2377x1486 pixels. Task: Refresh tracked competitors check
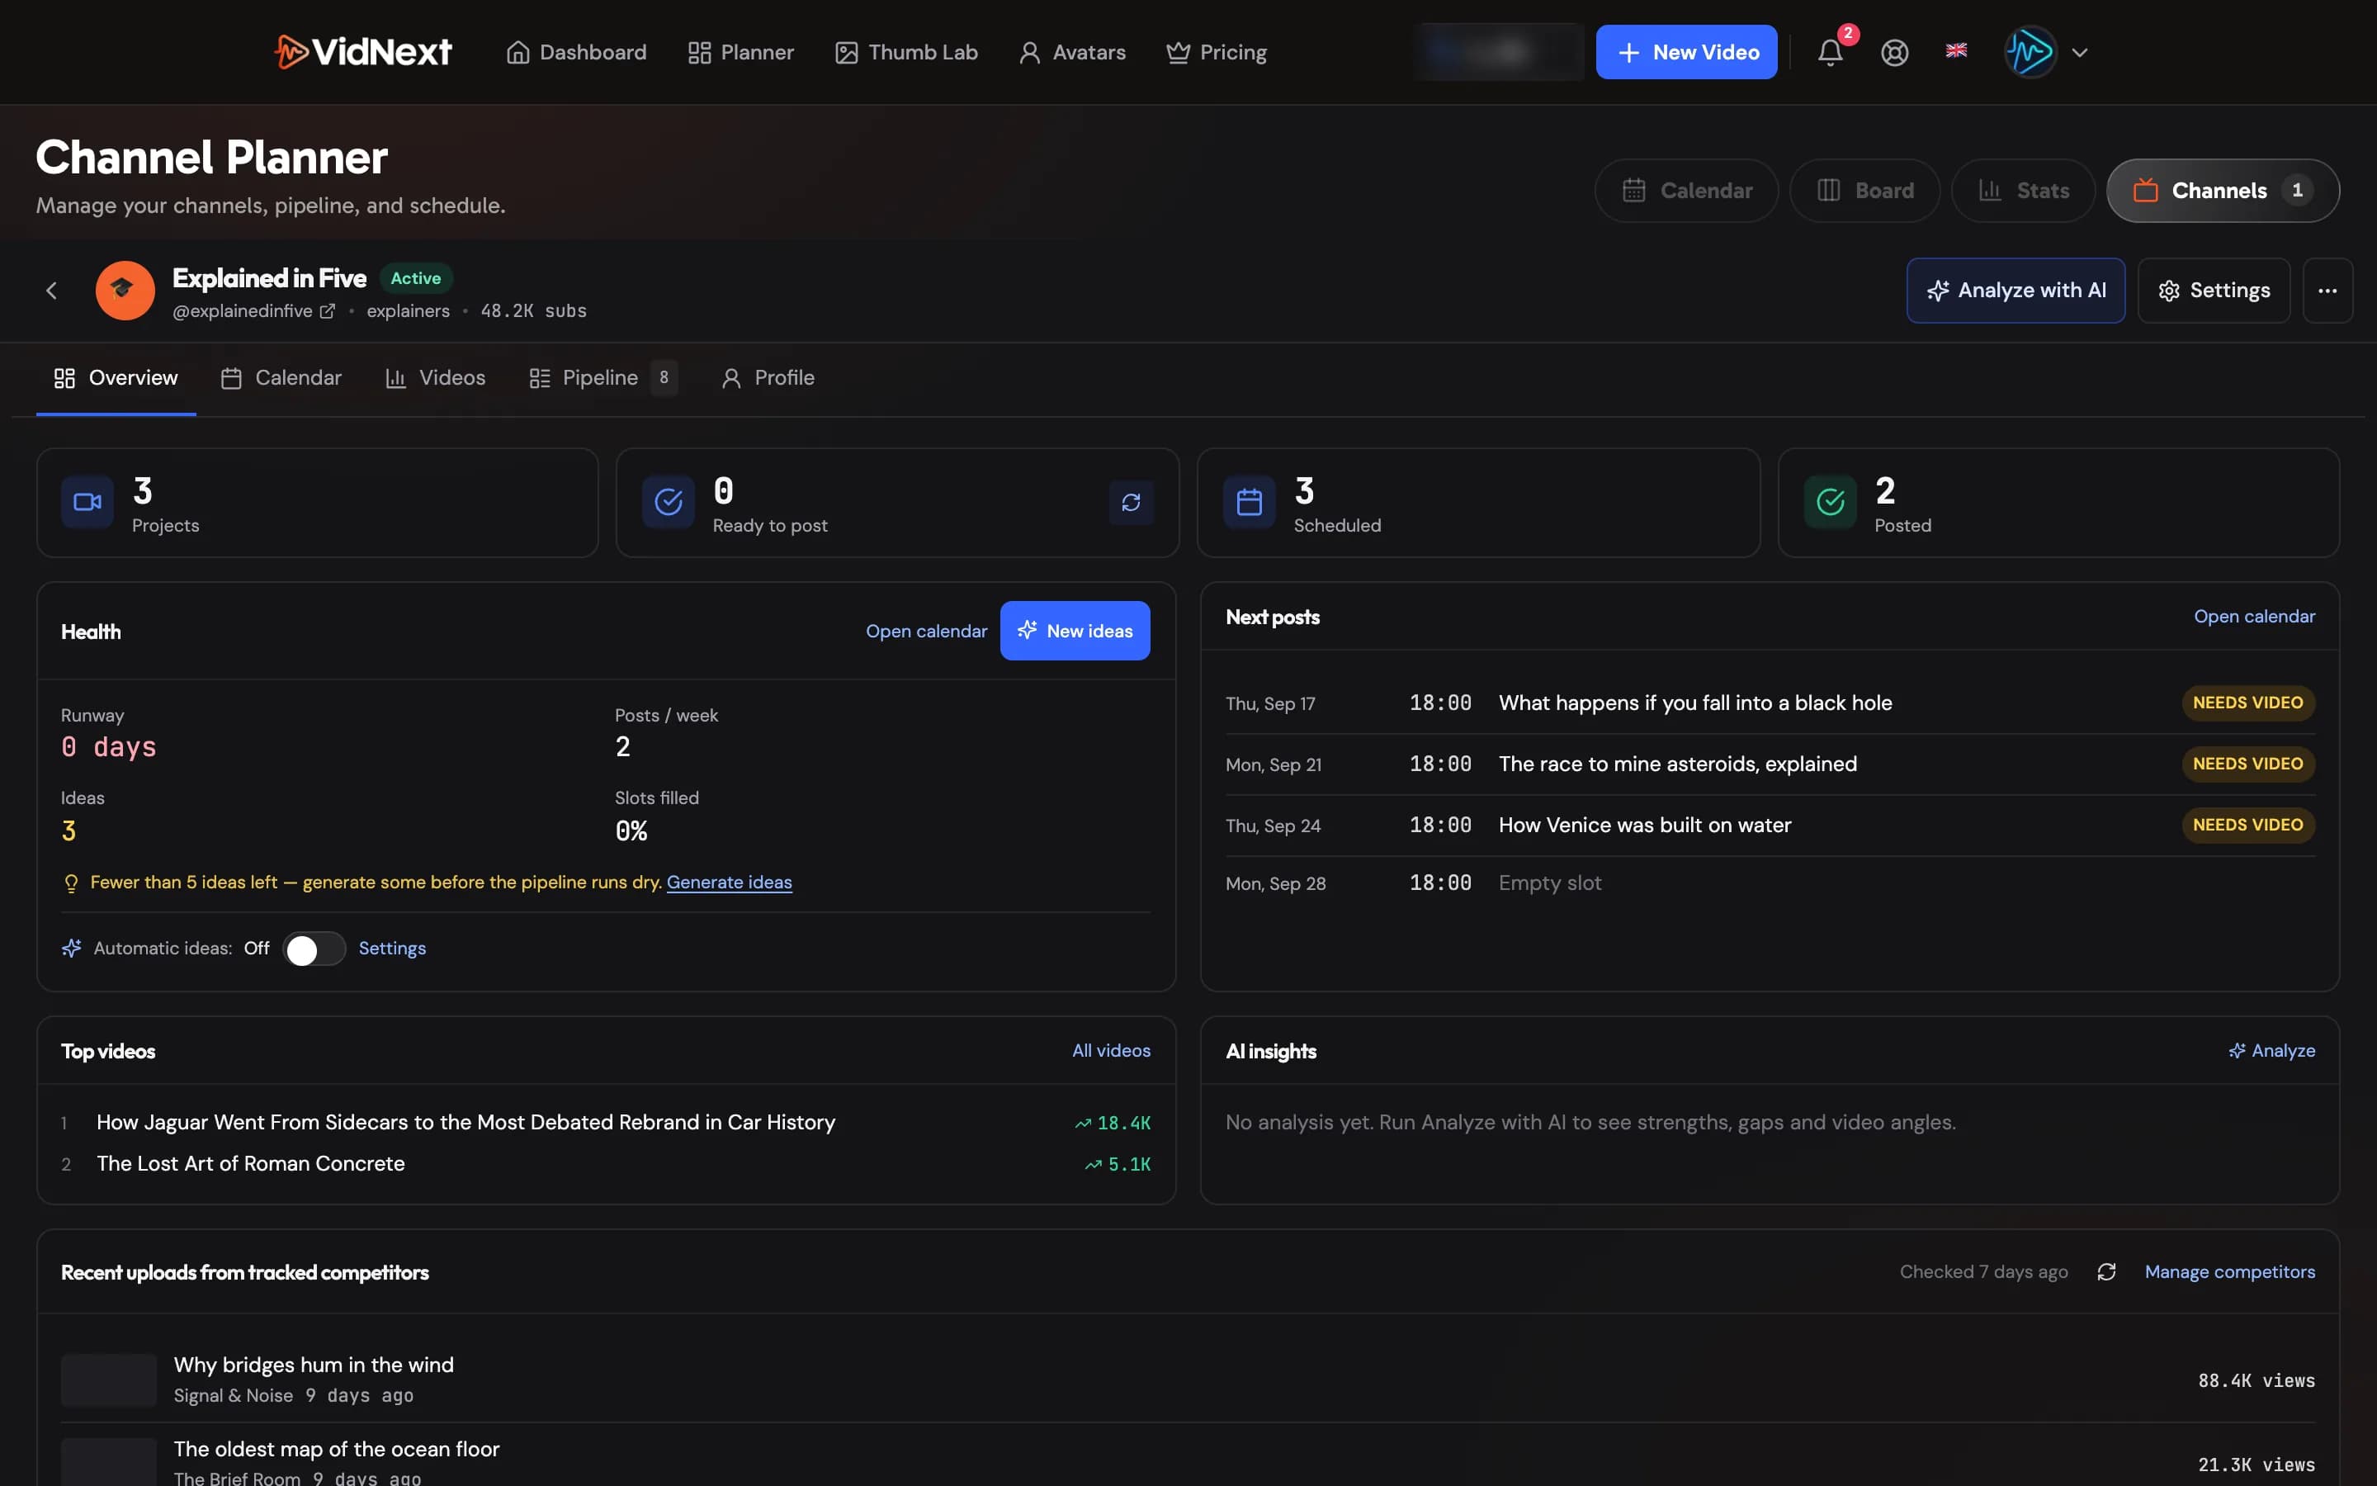pos(2106,1271)
